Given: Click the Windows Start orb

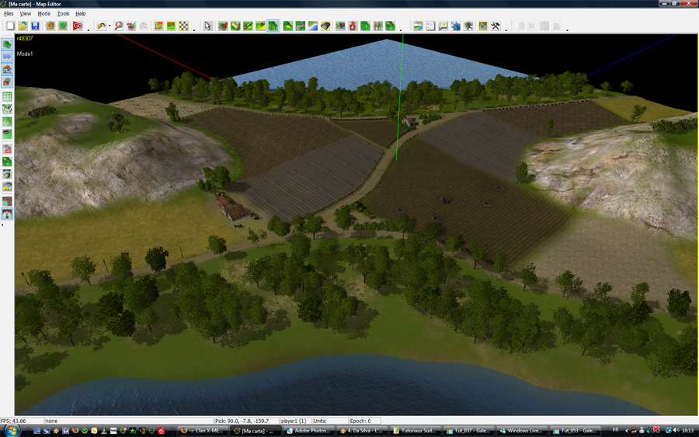Looking at the screenshot, I should (12, 430).
